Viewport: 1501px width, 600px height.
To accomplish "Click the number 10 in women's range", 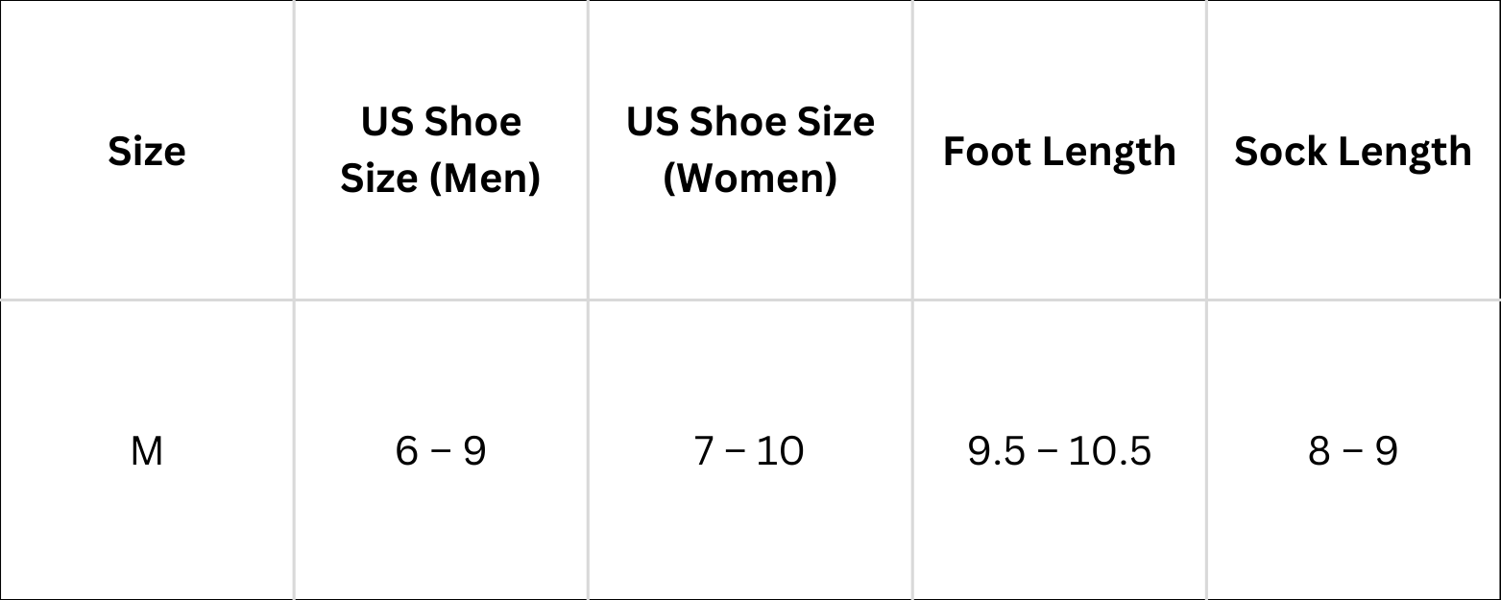I will tap(779, 450).
